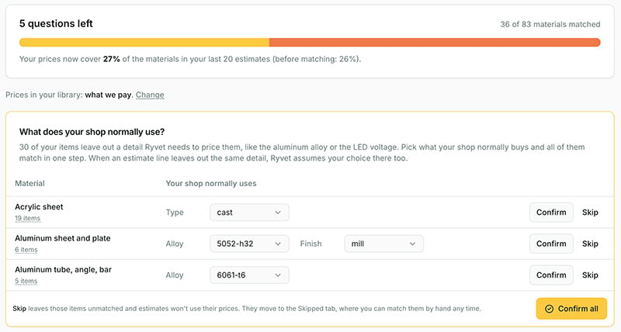Confirm the Aluminum tube, angle, bar choice
Screen dimensions: 621x332
[551, 275]
